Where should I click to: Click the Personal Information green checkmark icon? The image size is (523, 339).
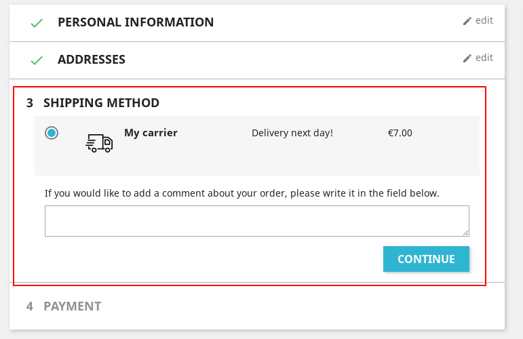tap(37, 23)
